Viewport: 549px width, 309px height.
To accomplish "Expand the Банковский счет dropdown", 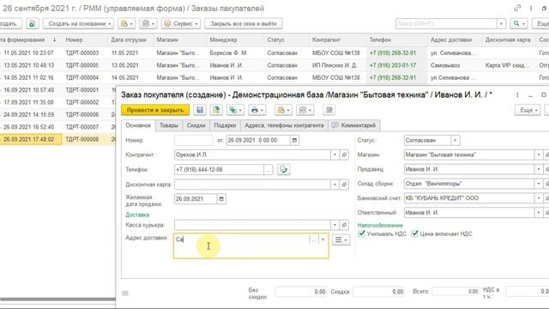I will (539, 198).
